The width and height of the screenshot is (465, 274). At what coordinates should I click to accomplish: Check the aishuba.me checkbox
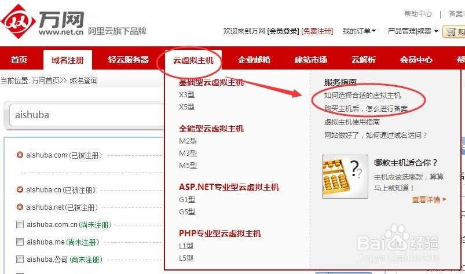click(20, 242)
